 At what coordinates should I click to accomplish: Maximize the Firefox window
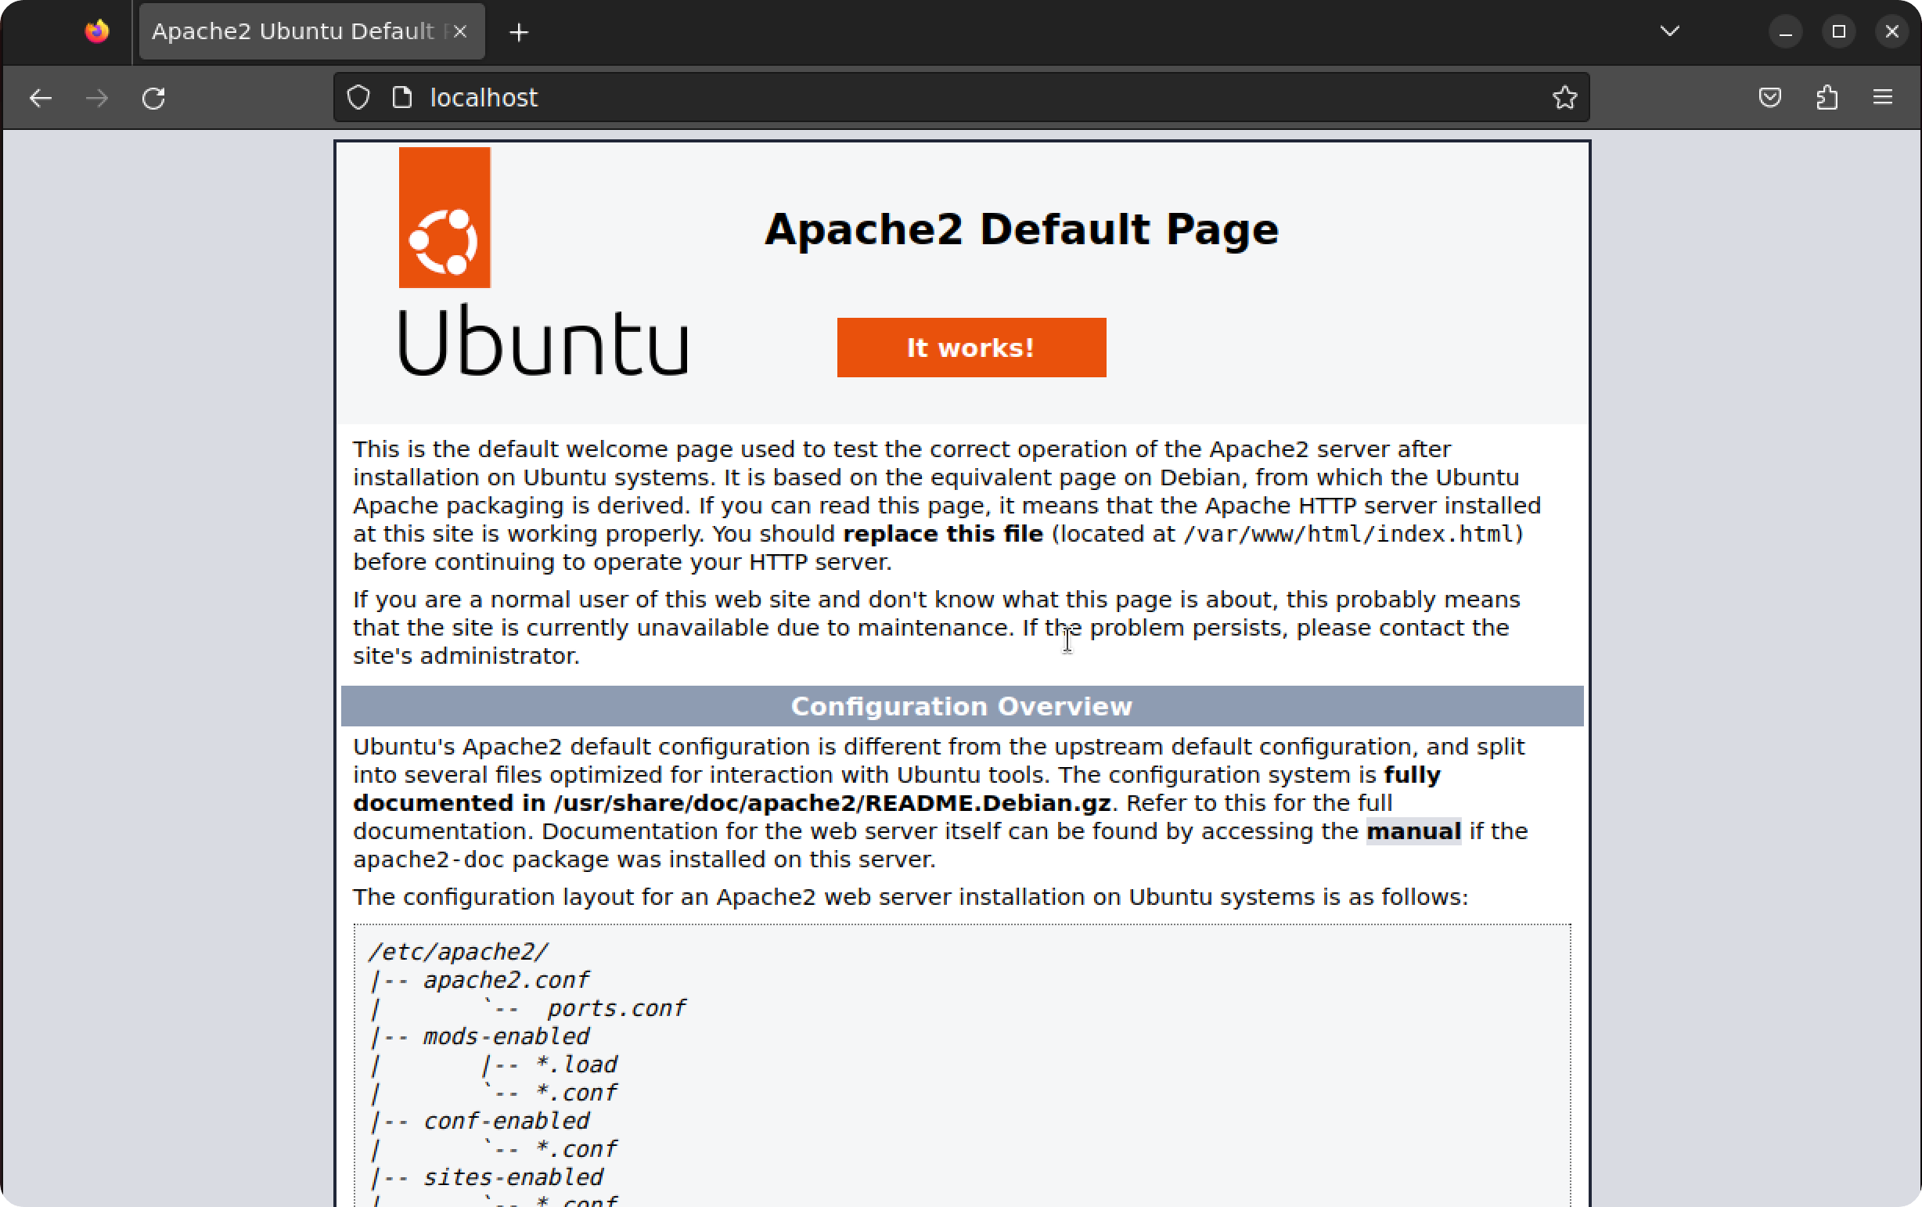point(1838,31)
